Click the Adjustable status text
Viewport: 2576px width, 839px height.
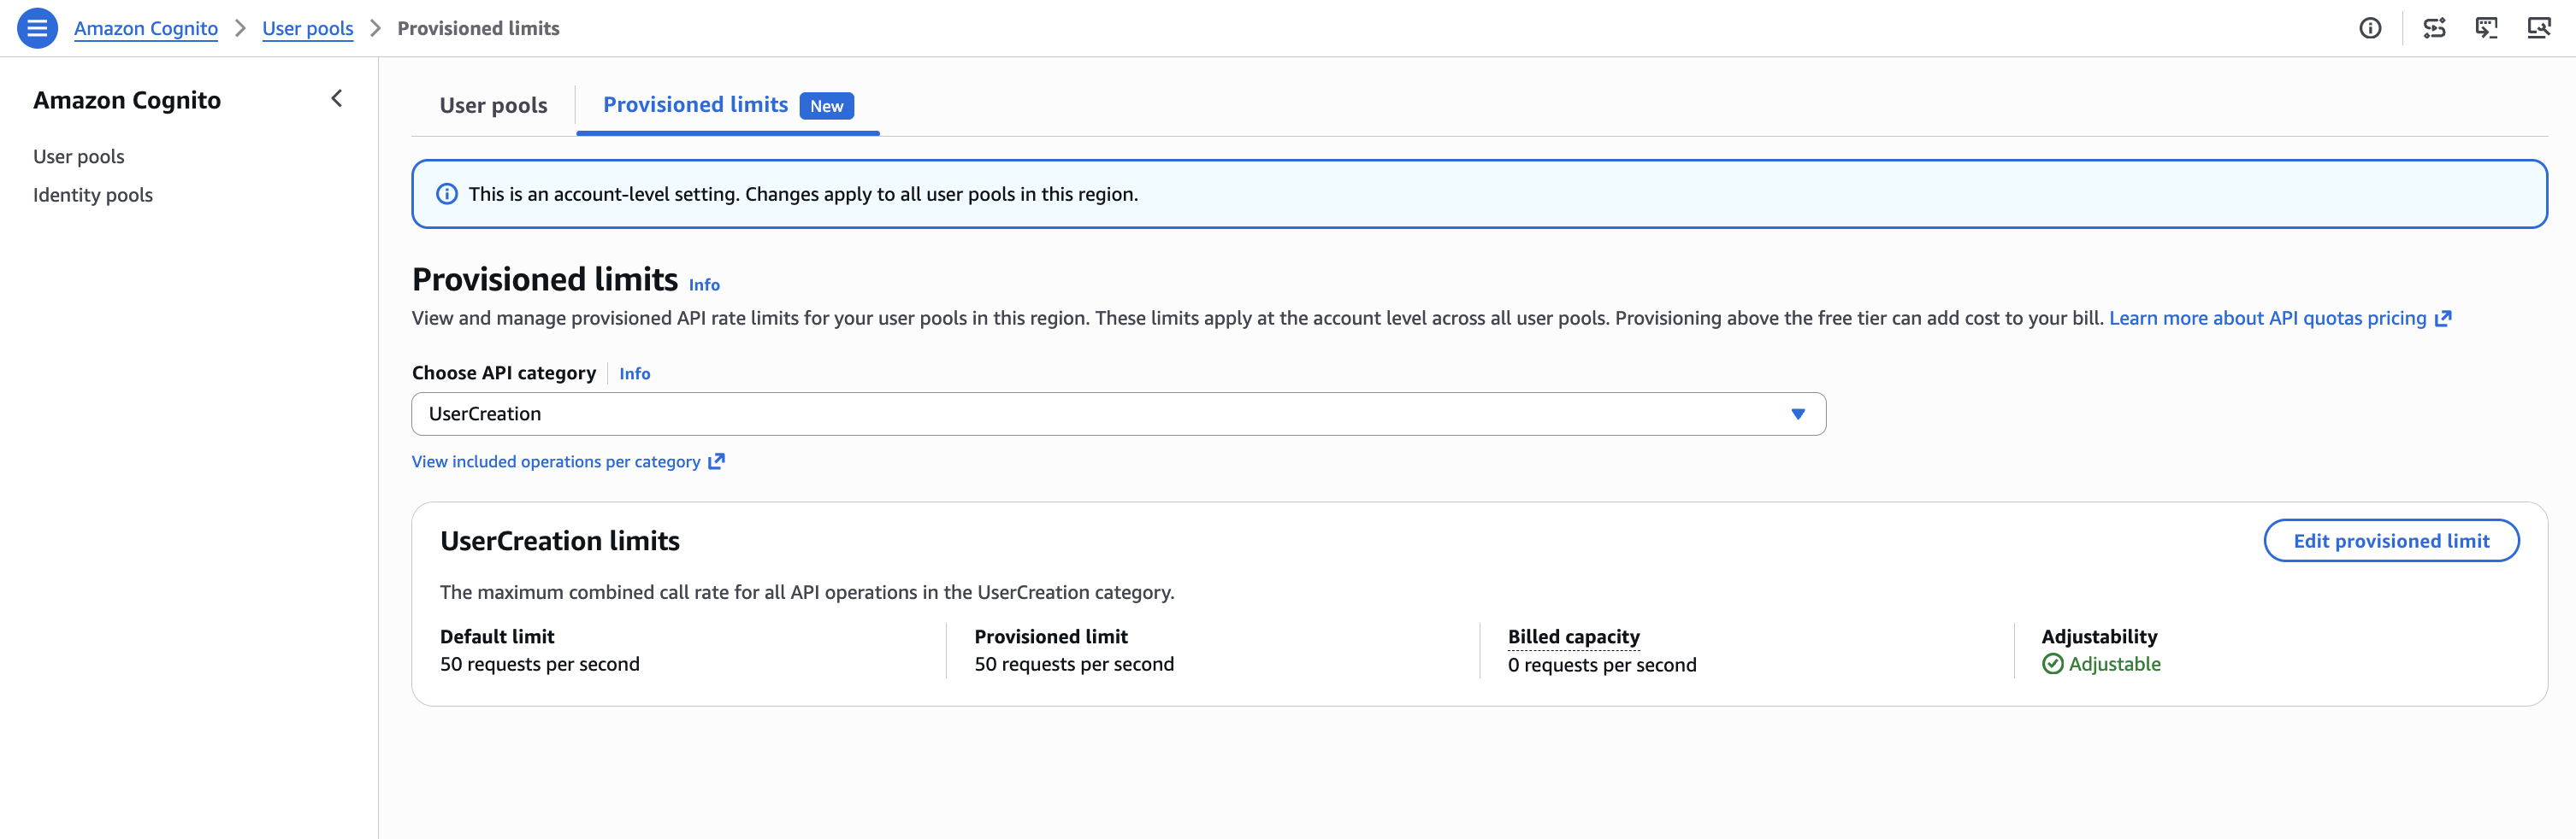click(2114, 664)
